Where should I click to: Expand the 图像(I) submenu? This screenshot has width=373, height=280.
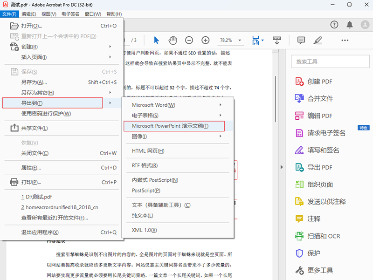pos(221,136)
